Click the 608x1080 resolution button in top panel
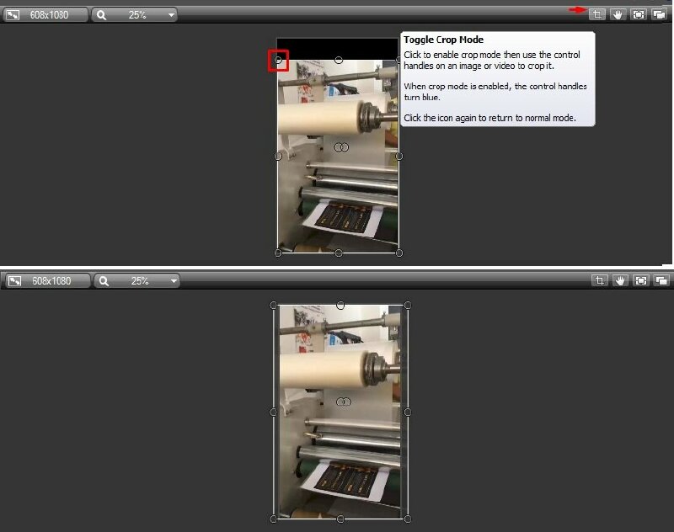 49,15
